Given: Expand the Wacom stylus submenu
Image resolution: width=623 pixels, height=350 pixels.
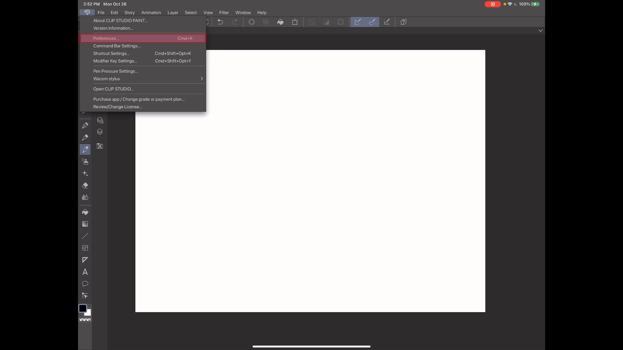Looking at the screenshot, I should click(202, 79).
